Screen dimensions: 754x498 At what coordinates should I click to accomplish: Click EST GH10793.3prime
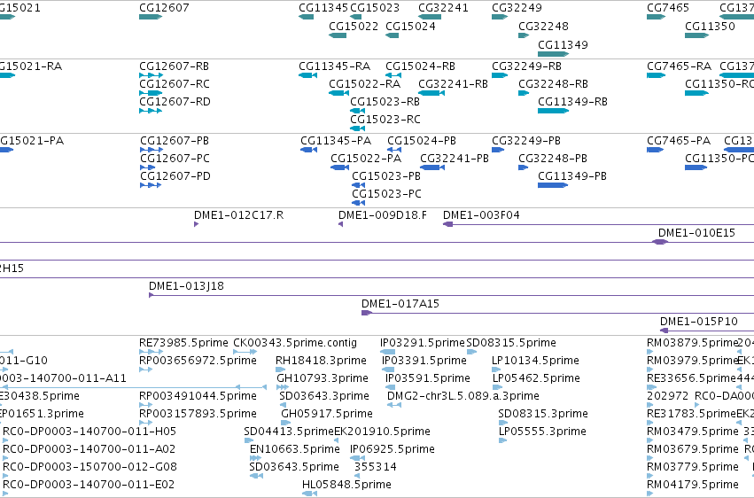tap(323, 378)
